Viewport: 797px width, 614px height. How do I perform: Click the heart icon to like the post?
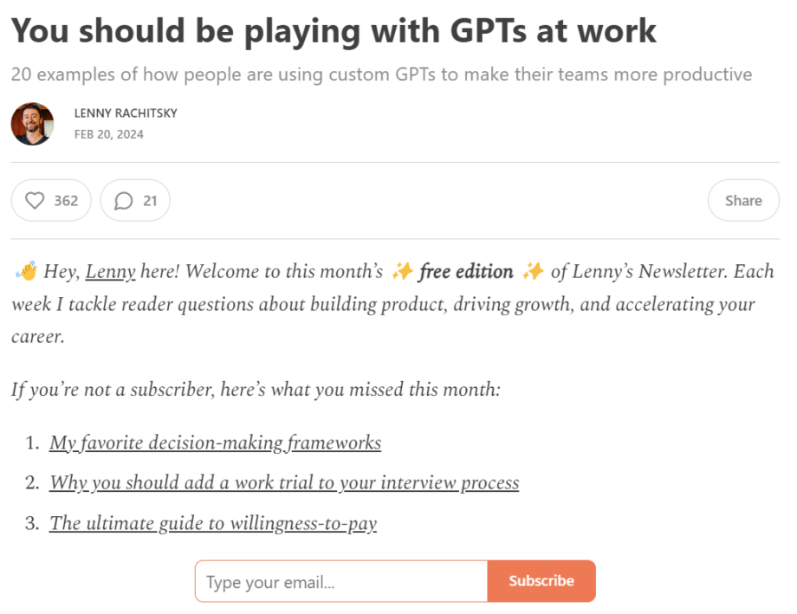tap(35, 201)
